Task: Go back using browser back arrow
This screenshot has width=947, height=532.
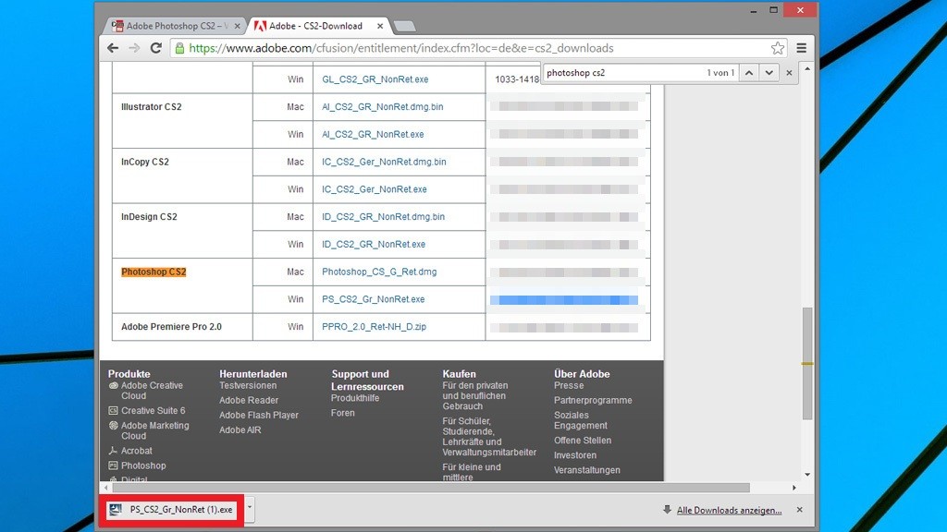Action: 113,48
